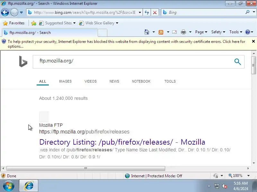The height and width of the screenshot is (192, 257).
Task: Open Suggested Sites link
Action: point(57,23)
